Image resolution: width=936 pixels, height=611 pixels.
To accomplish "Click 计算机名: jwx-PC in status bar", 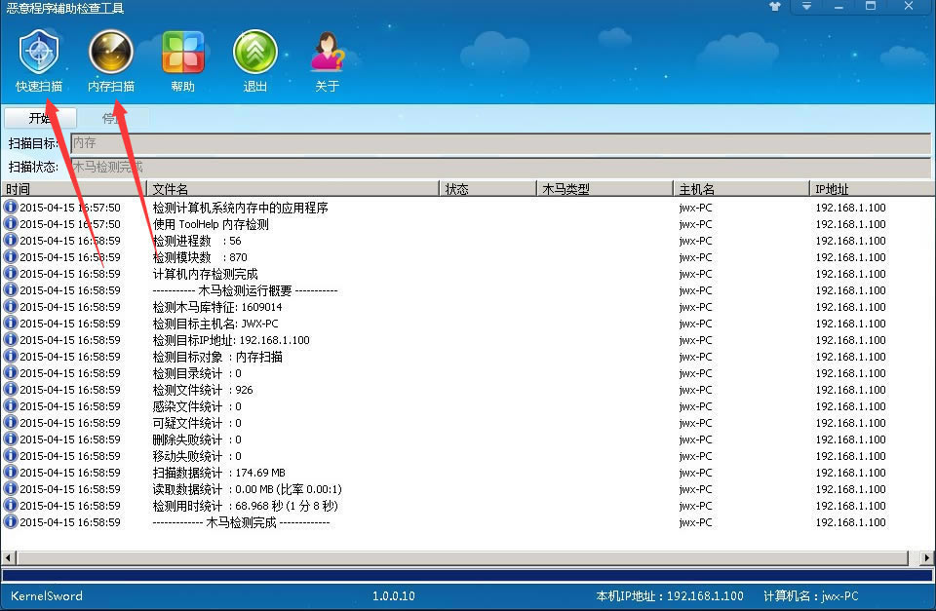I will [x=810, y=596].
